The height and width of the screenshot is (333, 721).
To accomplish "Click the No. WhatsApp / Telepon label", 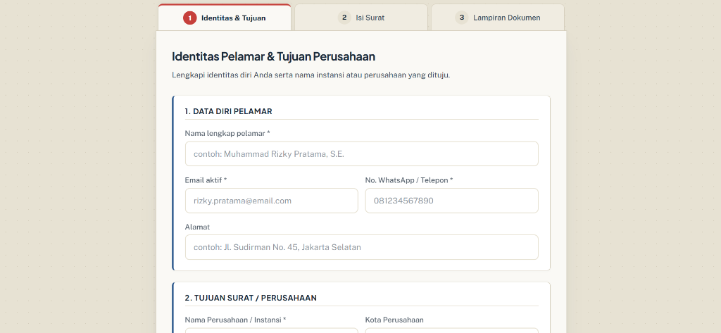I will click(x=409, y=180).
